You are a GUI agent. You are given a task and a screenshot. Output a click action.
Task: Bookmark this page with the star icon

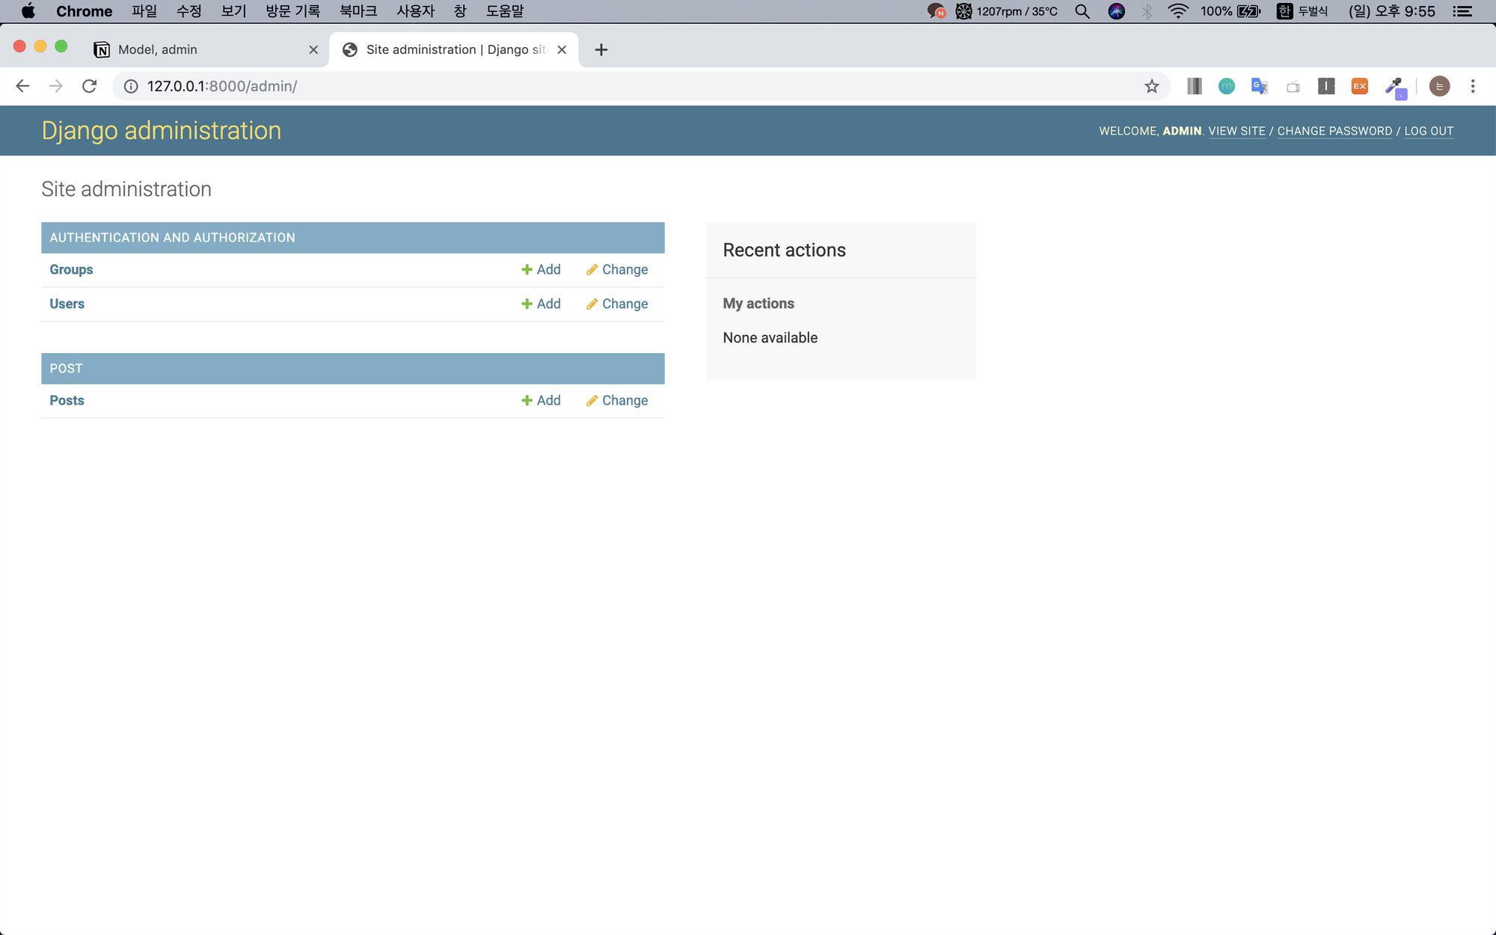pos(1152,86)
